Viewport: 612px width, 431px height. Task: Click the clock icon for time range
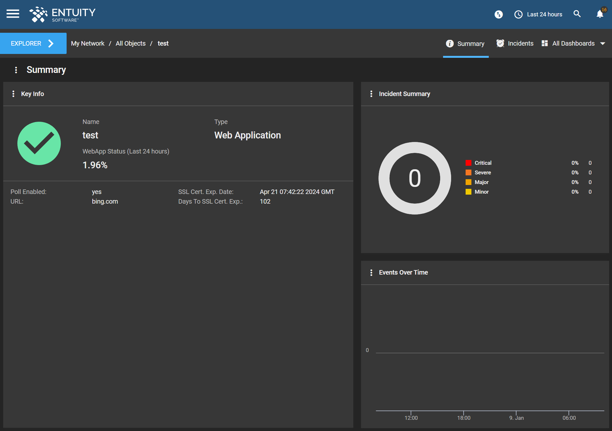tap(518, 14)
